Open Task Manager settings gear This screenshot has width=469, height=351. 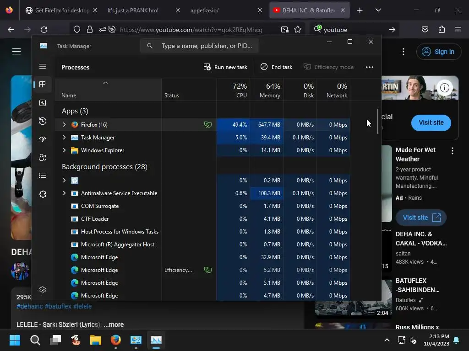coord(43,290)
